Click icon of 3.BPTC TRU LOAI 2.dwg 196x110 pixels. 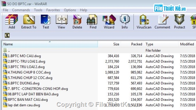(5, 67)
